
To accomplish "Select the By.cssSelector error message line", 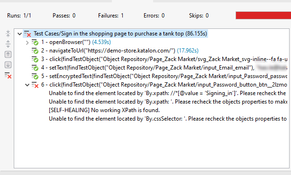I will 168,119.
